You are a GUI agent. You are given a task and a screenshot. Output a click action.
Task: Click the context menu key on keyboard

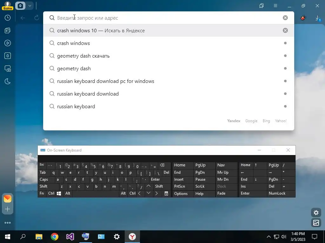(x=166, y=193)
